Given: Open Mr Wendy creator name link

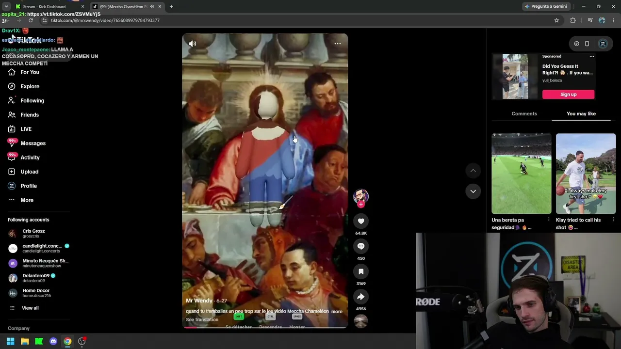Looking at the screenshot, I should click(x=199, y=301).
